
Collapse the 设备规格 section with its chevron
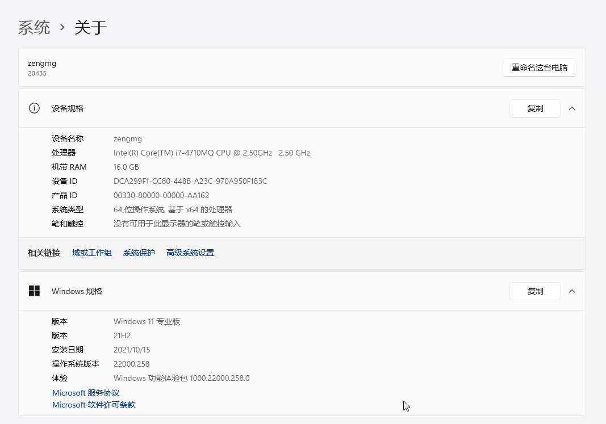point(572,108)
